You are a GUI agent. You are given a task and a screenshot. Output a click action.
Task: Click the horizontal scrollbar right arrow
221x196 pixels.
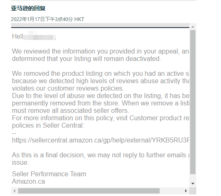click(186, 191)
